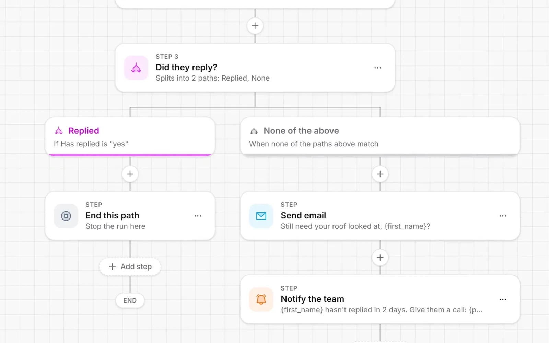
Task: Open the three-dot menu on Did they reply step
Action: 377,68
